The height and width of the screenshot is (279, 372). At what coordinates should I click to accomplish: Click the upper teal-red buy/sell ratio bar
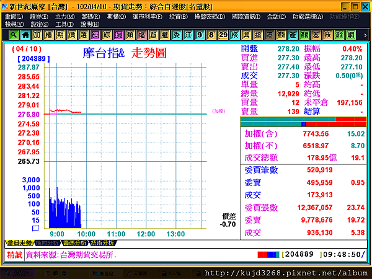(x=303, y=119)
